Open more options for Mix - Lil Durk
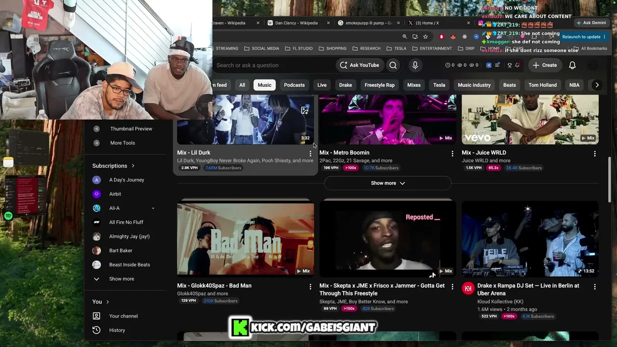Viewport: 617px width, 347px height. [310, 153]
